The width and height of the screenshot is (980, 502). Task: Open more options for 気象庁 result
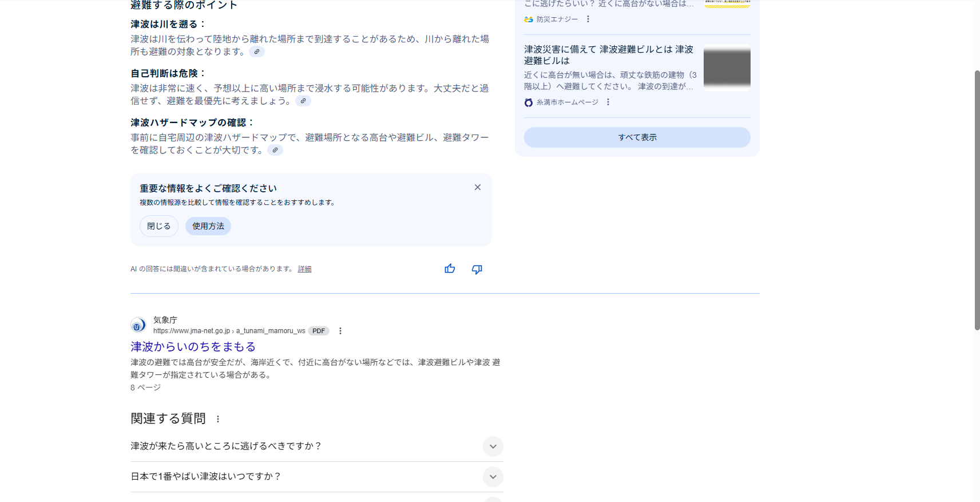click(340, 331)
